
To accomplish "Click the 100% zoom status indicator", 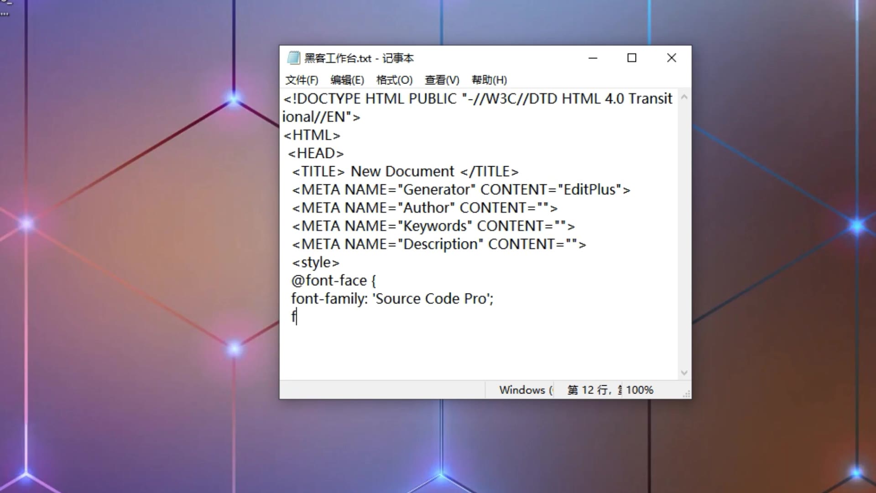I will pos(640,390).
